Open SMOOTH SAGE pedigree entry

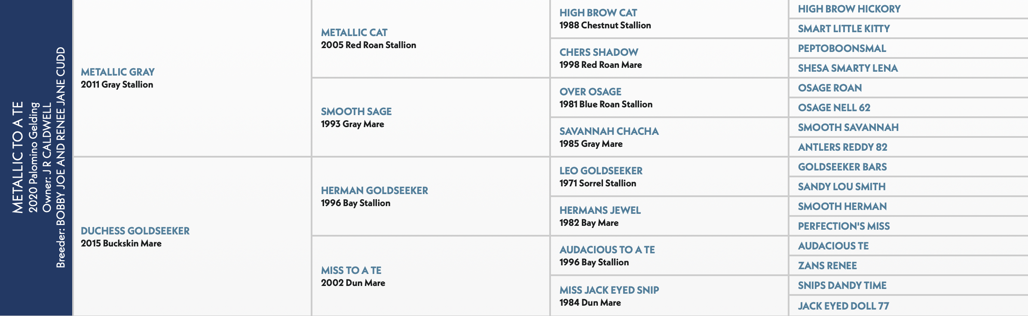[x=356, y=111]
